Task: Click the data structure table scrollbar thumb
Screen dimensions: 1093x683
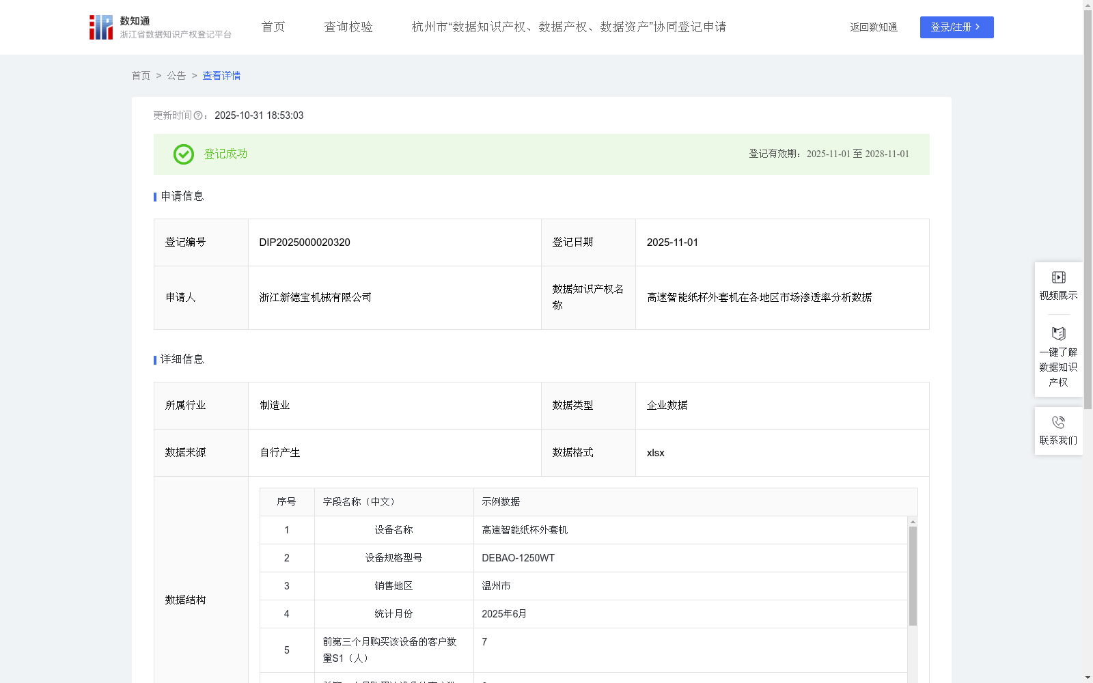Action: point(913,576)
